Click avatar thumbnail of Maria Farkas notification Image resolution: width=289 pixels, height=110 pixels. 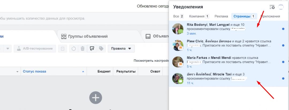178,62
